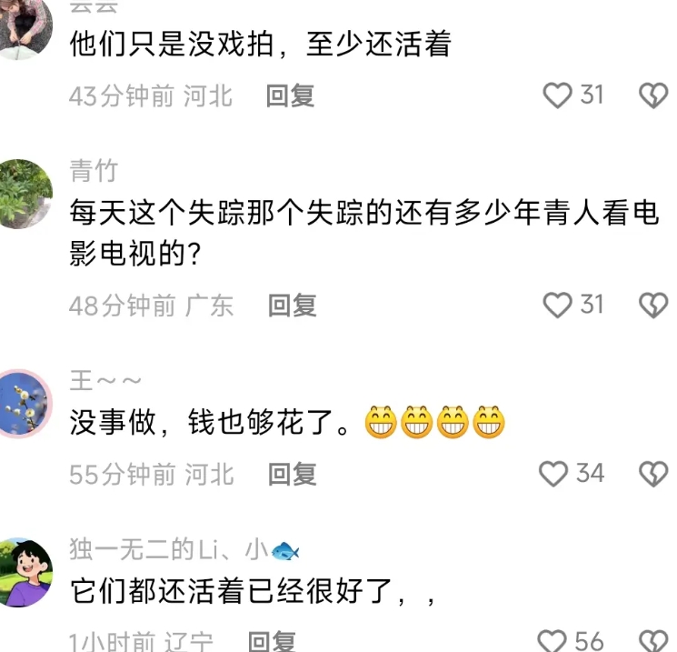Tap broken-heart dislike on 青竹's comment

[653, 305]
